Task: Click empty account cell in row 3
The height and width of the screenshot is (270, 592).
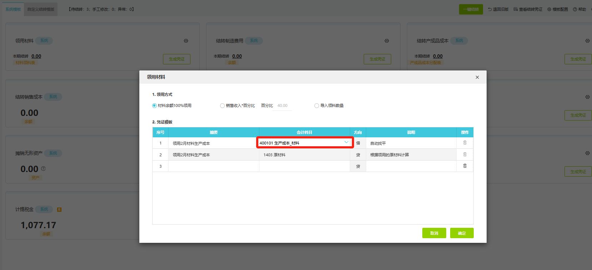Action: 304,166
